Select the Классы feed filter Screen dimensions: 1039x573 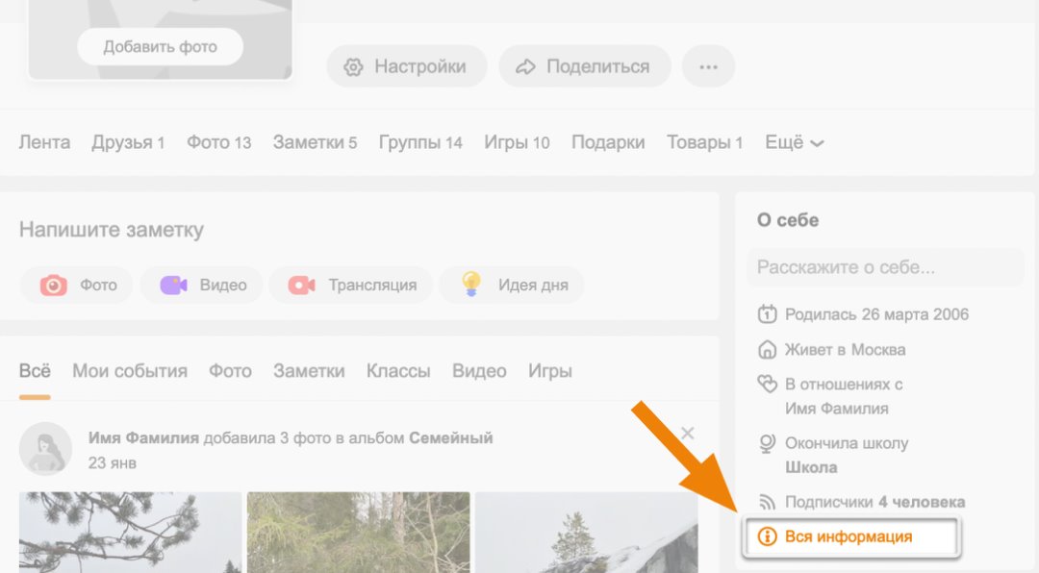398,371
